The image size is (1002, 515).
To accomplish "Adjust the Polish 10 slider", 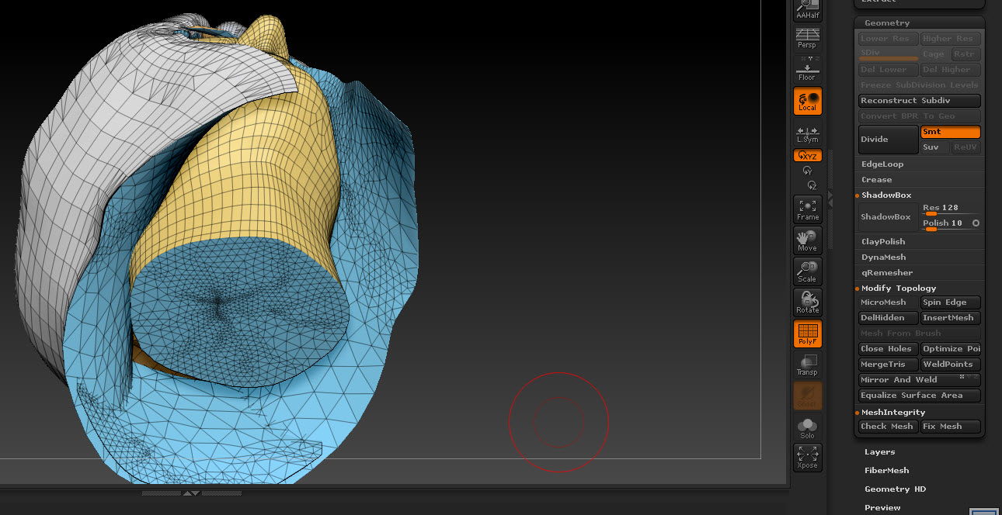I will click(945, 224).
